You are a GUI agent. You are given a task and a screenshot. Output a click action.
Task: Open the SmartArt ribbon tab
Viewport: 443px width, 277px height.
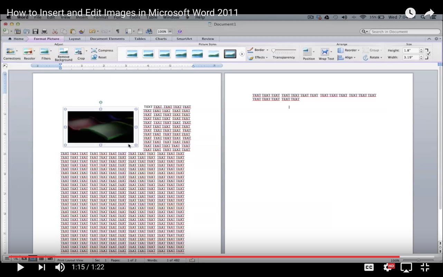pyautogui.click(x=184, y=39)
